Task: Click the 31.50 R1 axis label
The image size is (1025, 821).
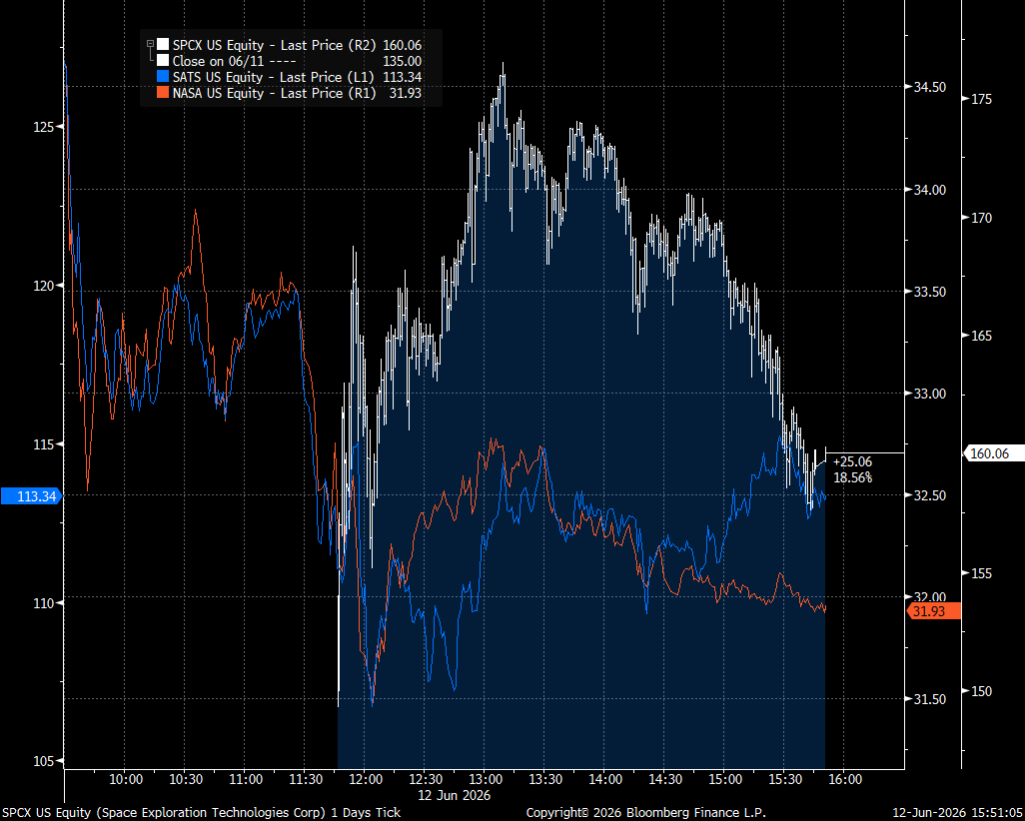Action: pos(929,699)
